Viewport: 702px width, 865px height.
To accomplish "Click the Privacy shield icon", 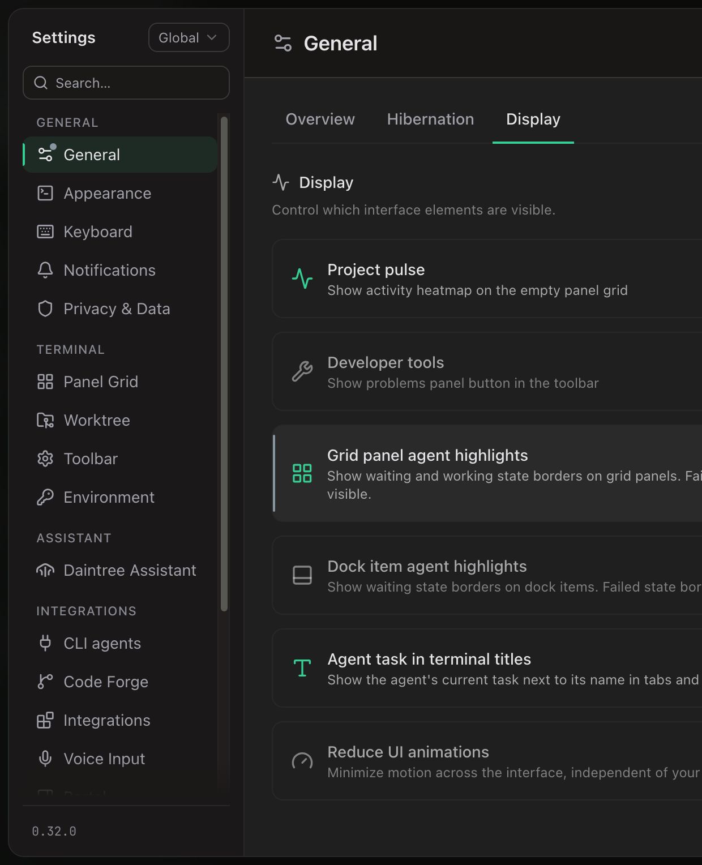I will click(45, 309).
